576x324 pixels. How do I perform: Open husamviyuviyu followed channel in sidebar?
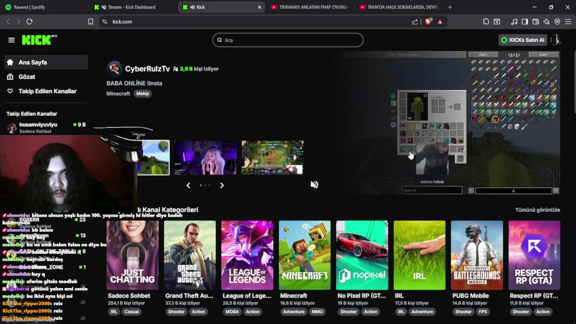[x=46, y=128]
